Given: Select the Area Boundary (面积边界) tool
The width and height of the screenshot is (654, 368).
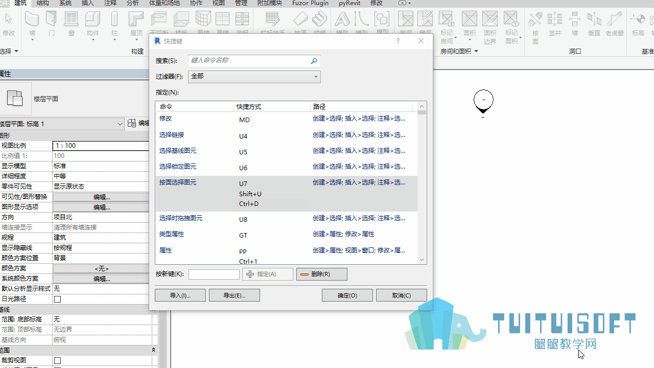Looking at the screenshot, I should 490,28.
